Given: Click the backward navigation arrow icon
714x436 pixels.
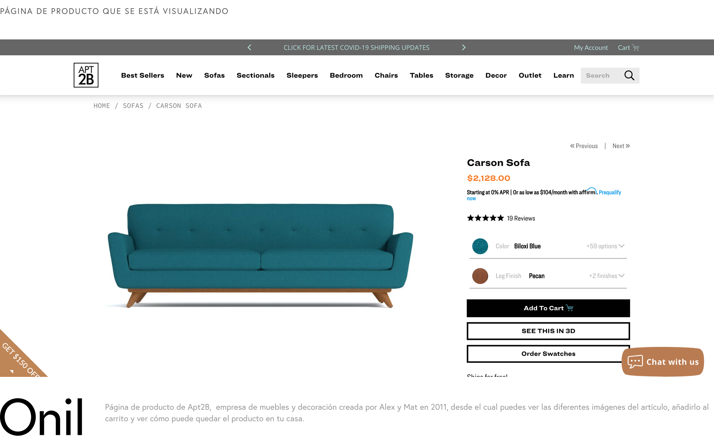Looking at the screenshot, I should [249, 47].
